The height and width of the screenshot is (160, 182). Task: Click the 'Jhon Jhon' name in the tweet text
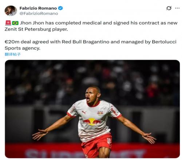pyautogui.click(x=32, y=23)
